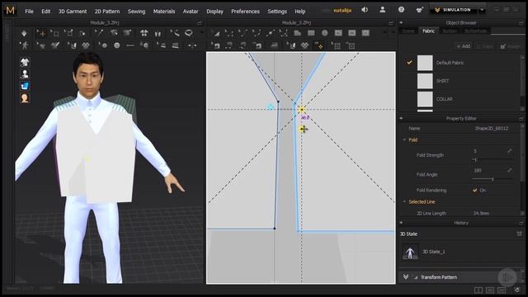The width and height of the screenshot is (528, 297).
Task: Select the COLLAR fabric swatch
Action: [425, 99]
